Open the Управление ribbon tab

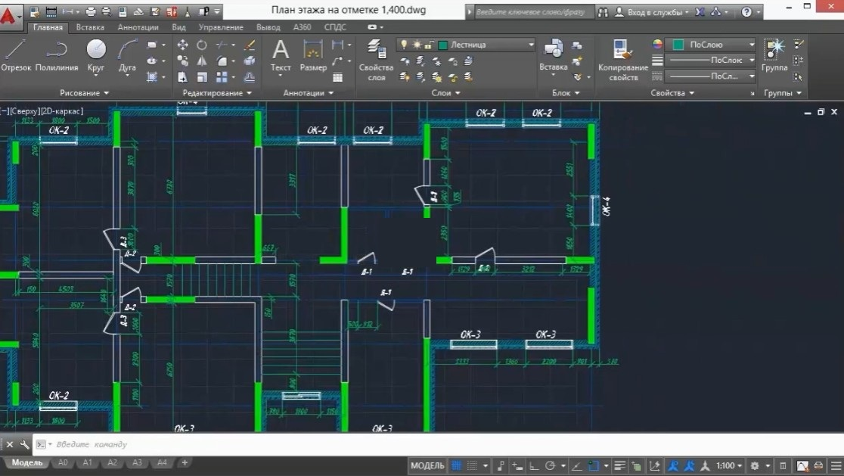click(221, 27)
